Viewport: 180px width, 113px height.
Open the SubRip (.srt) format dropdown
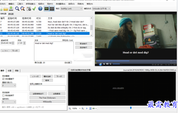[x=71, y=9]
